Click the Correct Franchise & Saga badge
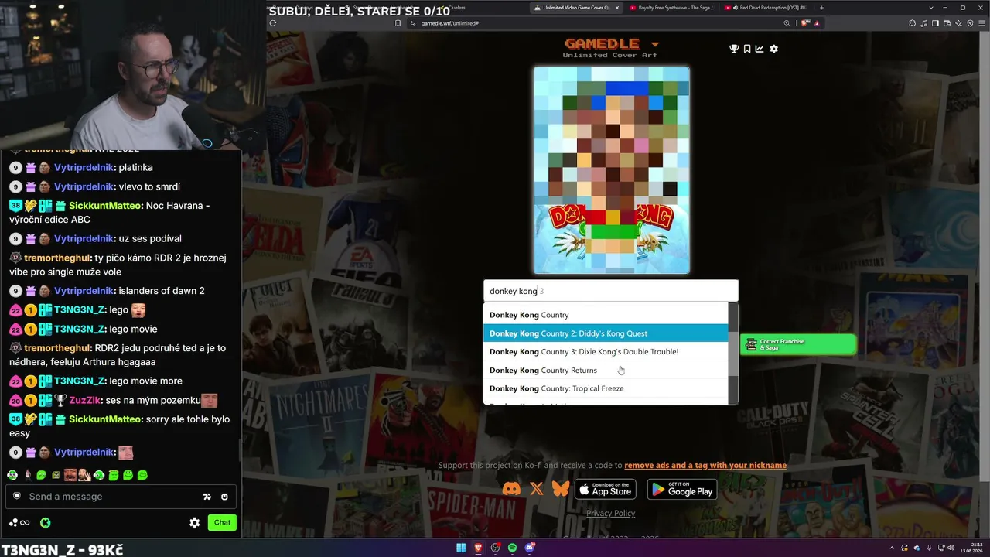The width and height of the screenshot is (990, 557). point(798,344)
